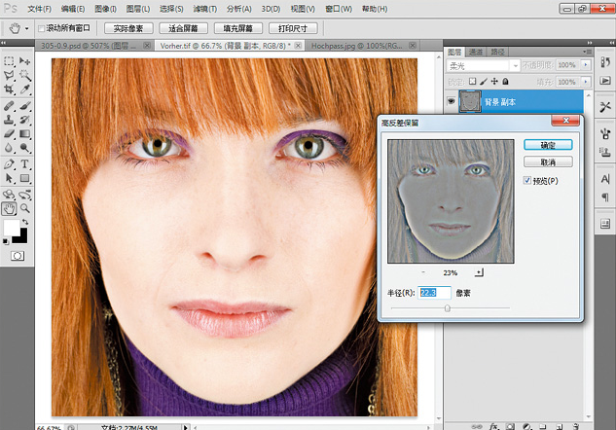Image resolution: width=616 pixels, height=430 pixels.
Task: Select the Rectangular Marquee tool
Action: 9,61
